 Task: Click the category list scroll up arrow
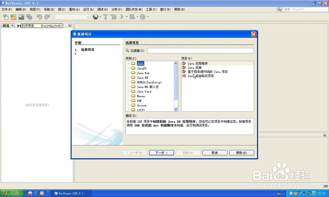click(176, 63)
